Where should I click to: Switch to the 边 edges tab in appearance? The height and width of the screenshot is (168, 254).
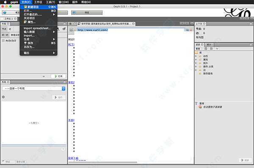point(10,29)
